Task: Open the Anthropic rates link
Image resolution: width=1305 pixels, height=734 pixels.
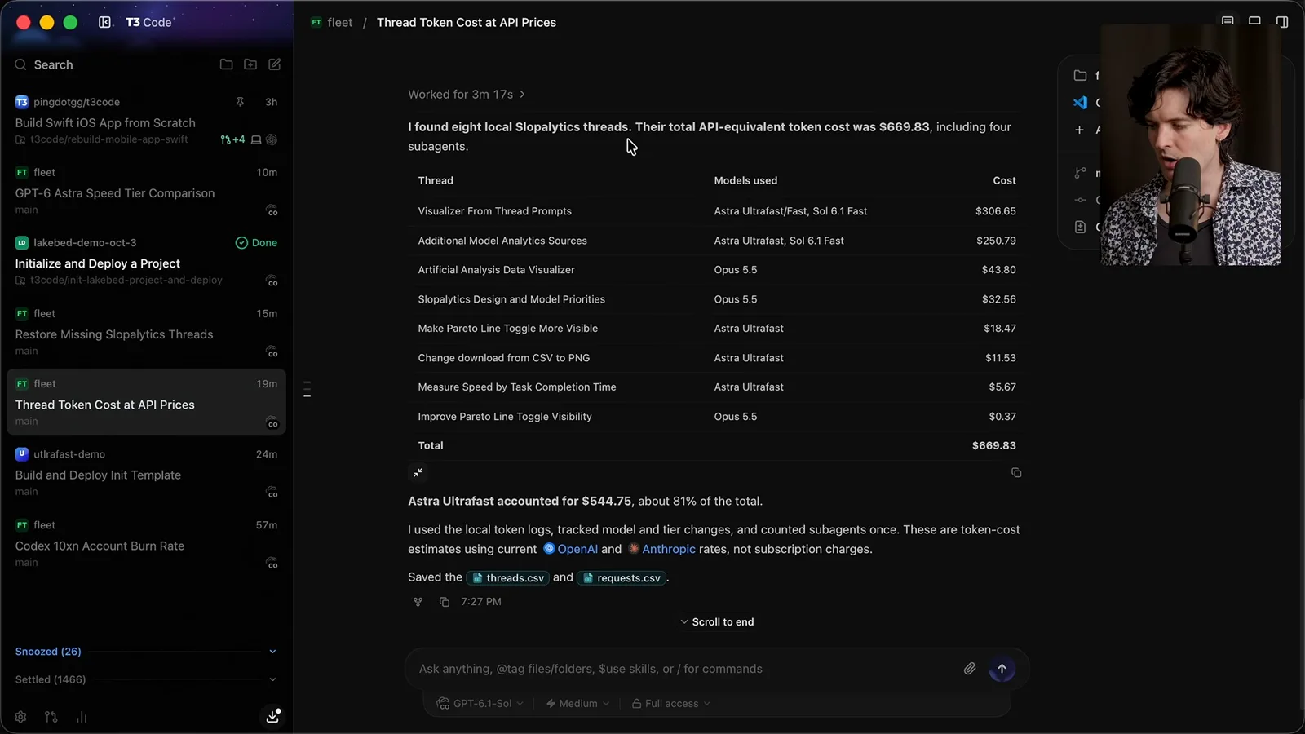Action: coord(661,549)
